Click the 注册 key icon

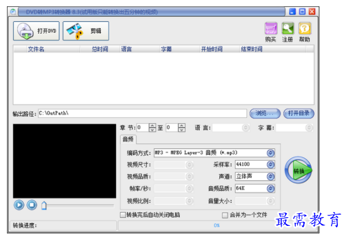click(x=288, y=28)
